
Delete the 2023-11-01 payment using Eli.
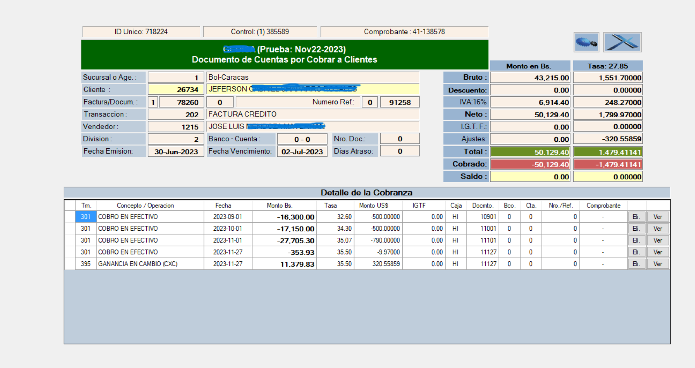pos(636,241)
